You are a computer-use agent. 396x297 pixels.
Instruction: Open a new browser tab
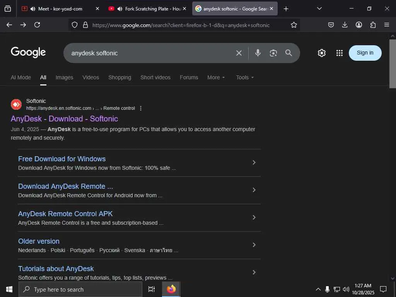point(286,9)
